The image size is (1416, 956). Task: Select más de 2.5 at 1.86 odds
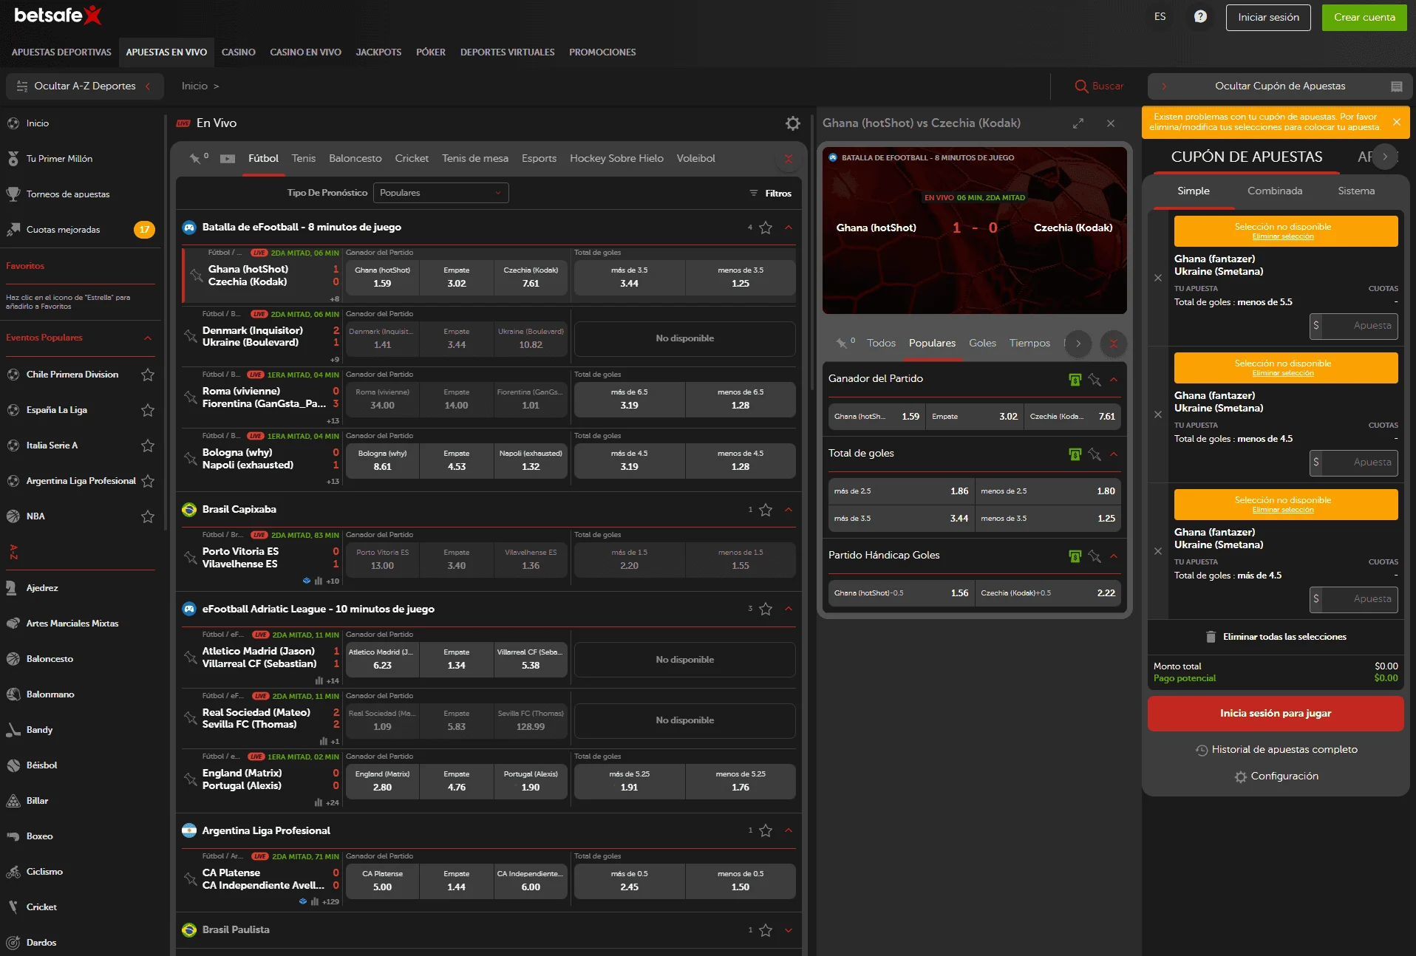tap(901, 491)
